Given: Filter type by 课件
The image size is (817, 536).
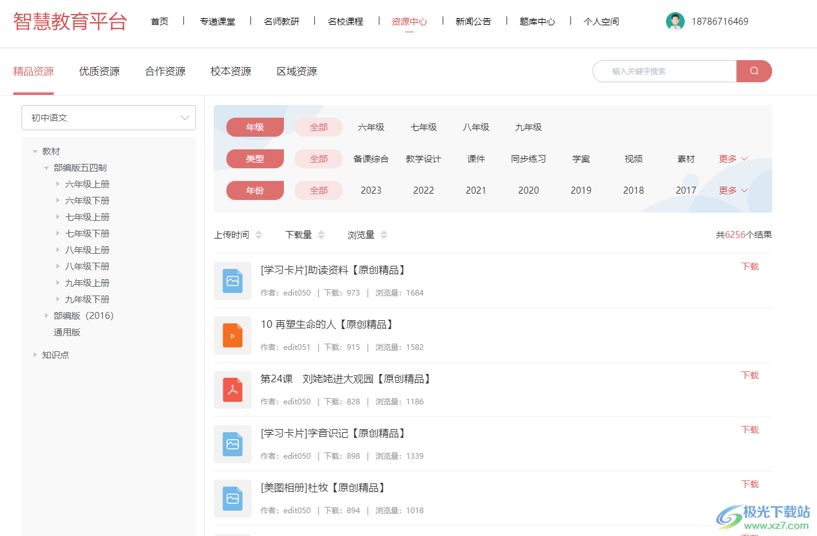Looking at the screenshot, I should coord(476,159).
